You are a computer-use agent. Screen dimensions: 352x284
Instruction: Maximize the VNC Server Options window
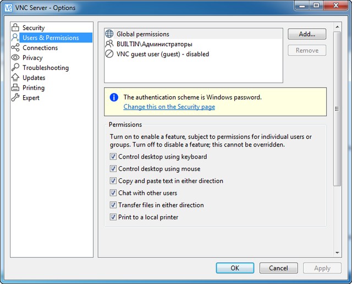click(316, 6)
